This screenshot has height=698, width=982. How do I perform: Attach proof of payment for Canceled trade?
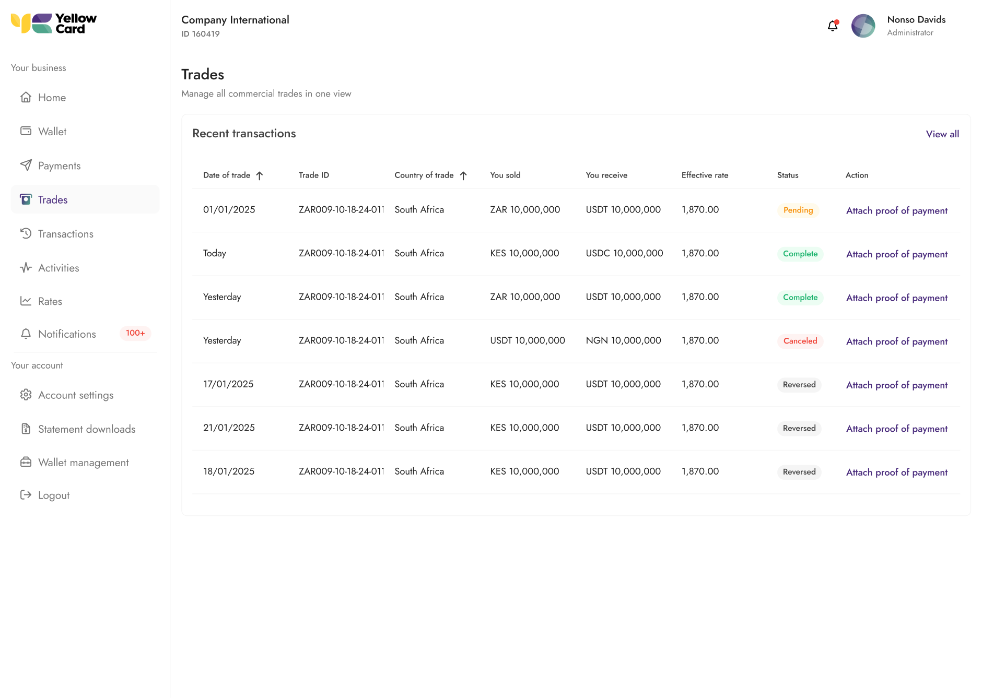click(x=897, y=341)
